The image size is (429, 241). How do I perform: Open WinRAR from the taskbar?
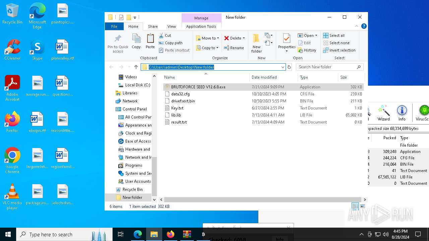pyautogui.click(x=187, y=234)
